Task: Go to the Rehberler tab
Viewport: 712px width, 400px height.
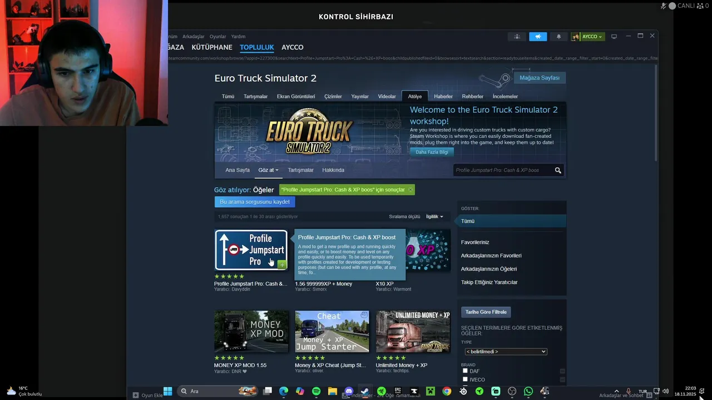Action: click(x=472, y=96)
